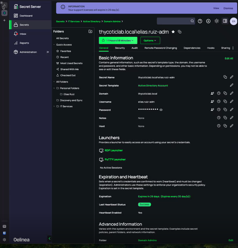Expand the IT Services folder
The height and width of the screenshot is (248, 238).
54,106
